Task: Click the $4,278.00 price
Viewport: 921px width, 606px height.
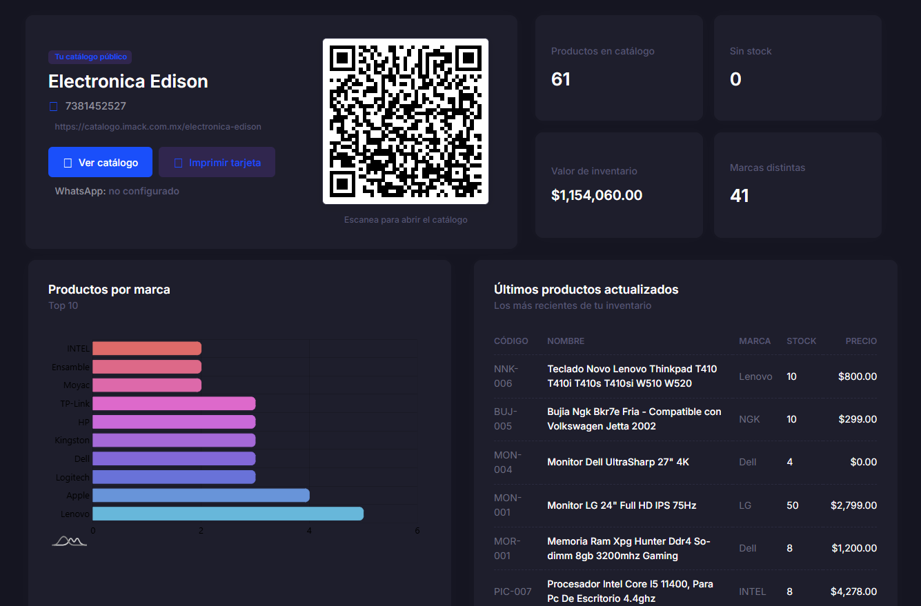Action: click(x=854, y=592)
